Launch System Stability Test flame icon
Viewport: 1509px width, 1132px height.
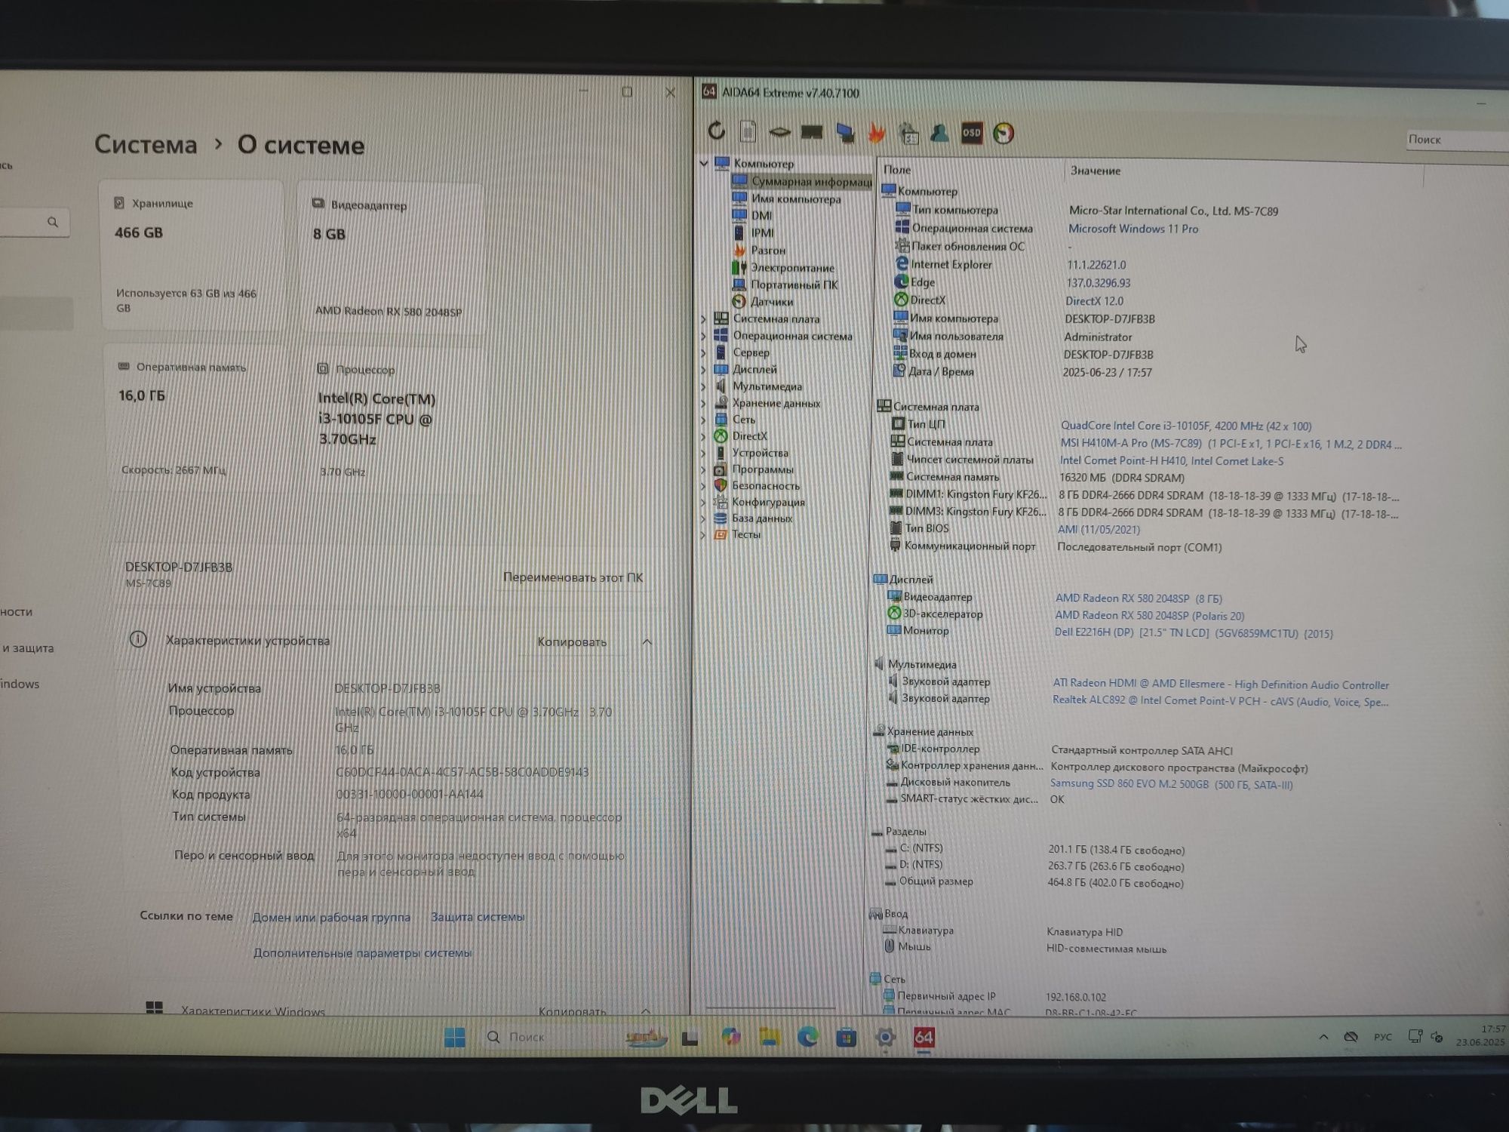[877, 133]
